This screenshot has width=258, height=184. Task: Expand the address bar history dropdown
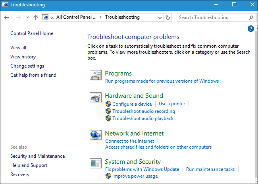click(x=159, y=17)
